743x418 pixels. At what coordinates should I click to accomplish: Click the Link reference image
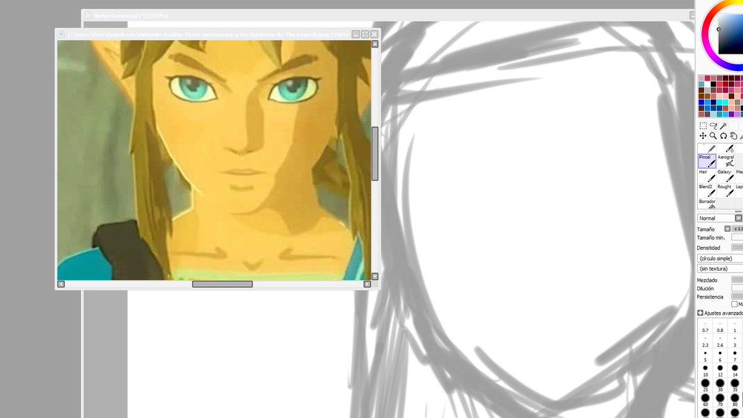pos(214,160)
